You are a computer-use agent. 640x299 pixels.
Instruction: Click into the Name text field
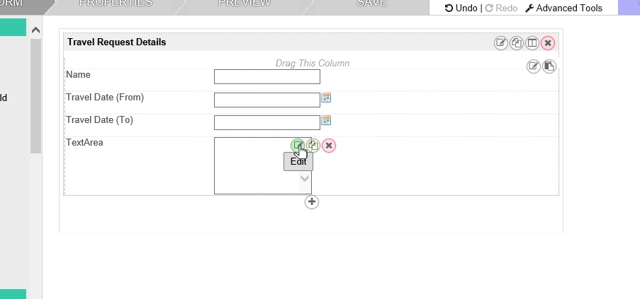[267, 76]
